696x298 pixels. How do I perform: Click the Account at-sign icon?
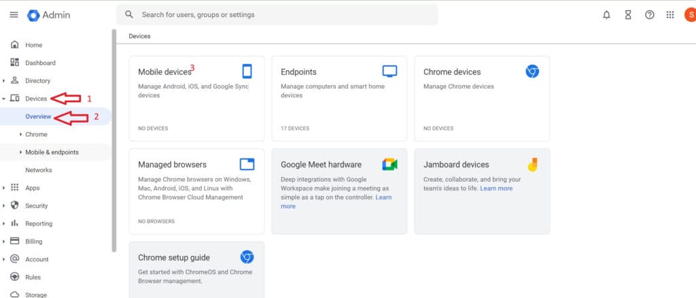tap(15, 259)
